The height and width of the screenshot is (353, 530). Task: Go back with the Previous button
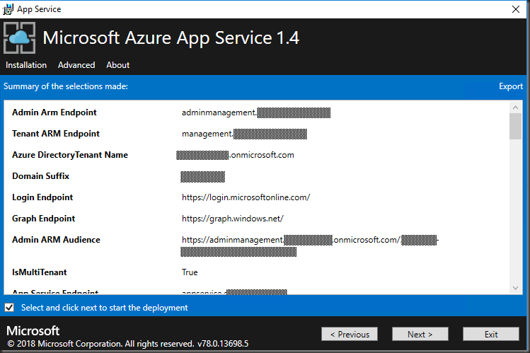pyautogui.click(x=349, y=334)
